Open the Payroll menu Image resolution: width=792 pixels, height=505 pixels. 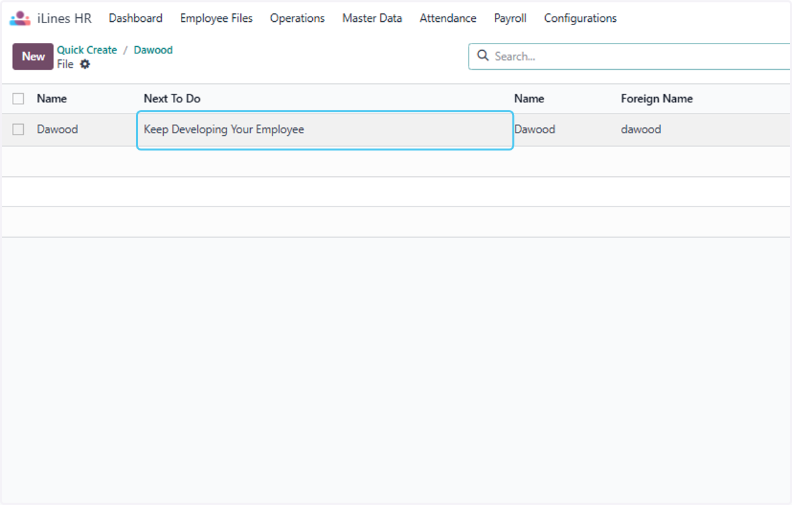coord(510,18)
